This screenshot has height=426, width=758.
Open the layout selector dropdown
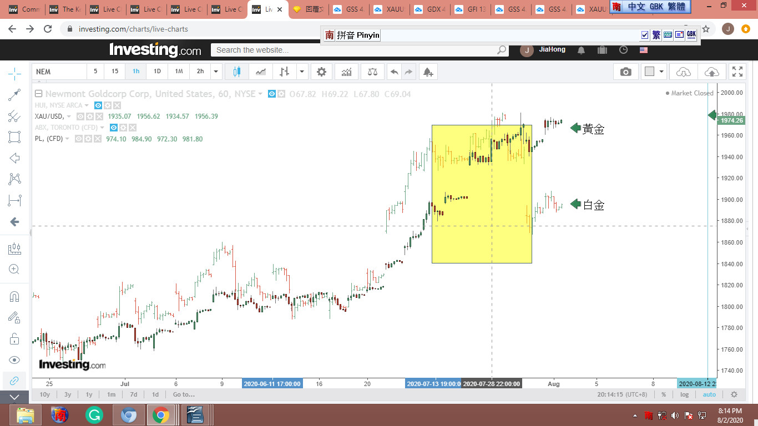661,72
